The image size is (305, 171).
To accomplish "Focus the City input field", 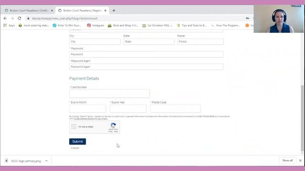I will coord(95,42).
